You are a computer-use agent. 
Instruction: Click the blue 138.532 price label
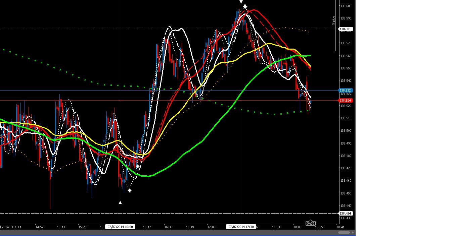[x=345, y=91]
